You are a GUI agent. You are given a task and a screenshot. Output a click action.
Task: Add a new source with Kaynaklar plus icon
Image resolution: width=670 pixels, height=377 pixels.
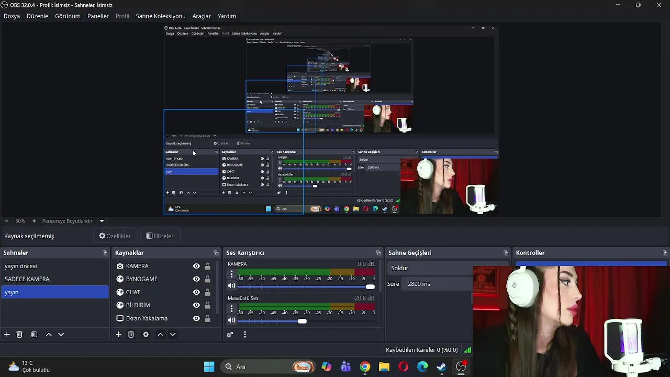pyautogui.click(x=119, y=335)
